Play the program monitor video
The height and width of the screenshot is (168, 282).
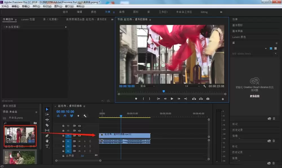coord(172,99)
